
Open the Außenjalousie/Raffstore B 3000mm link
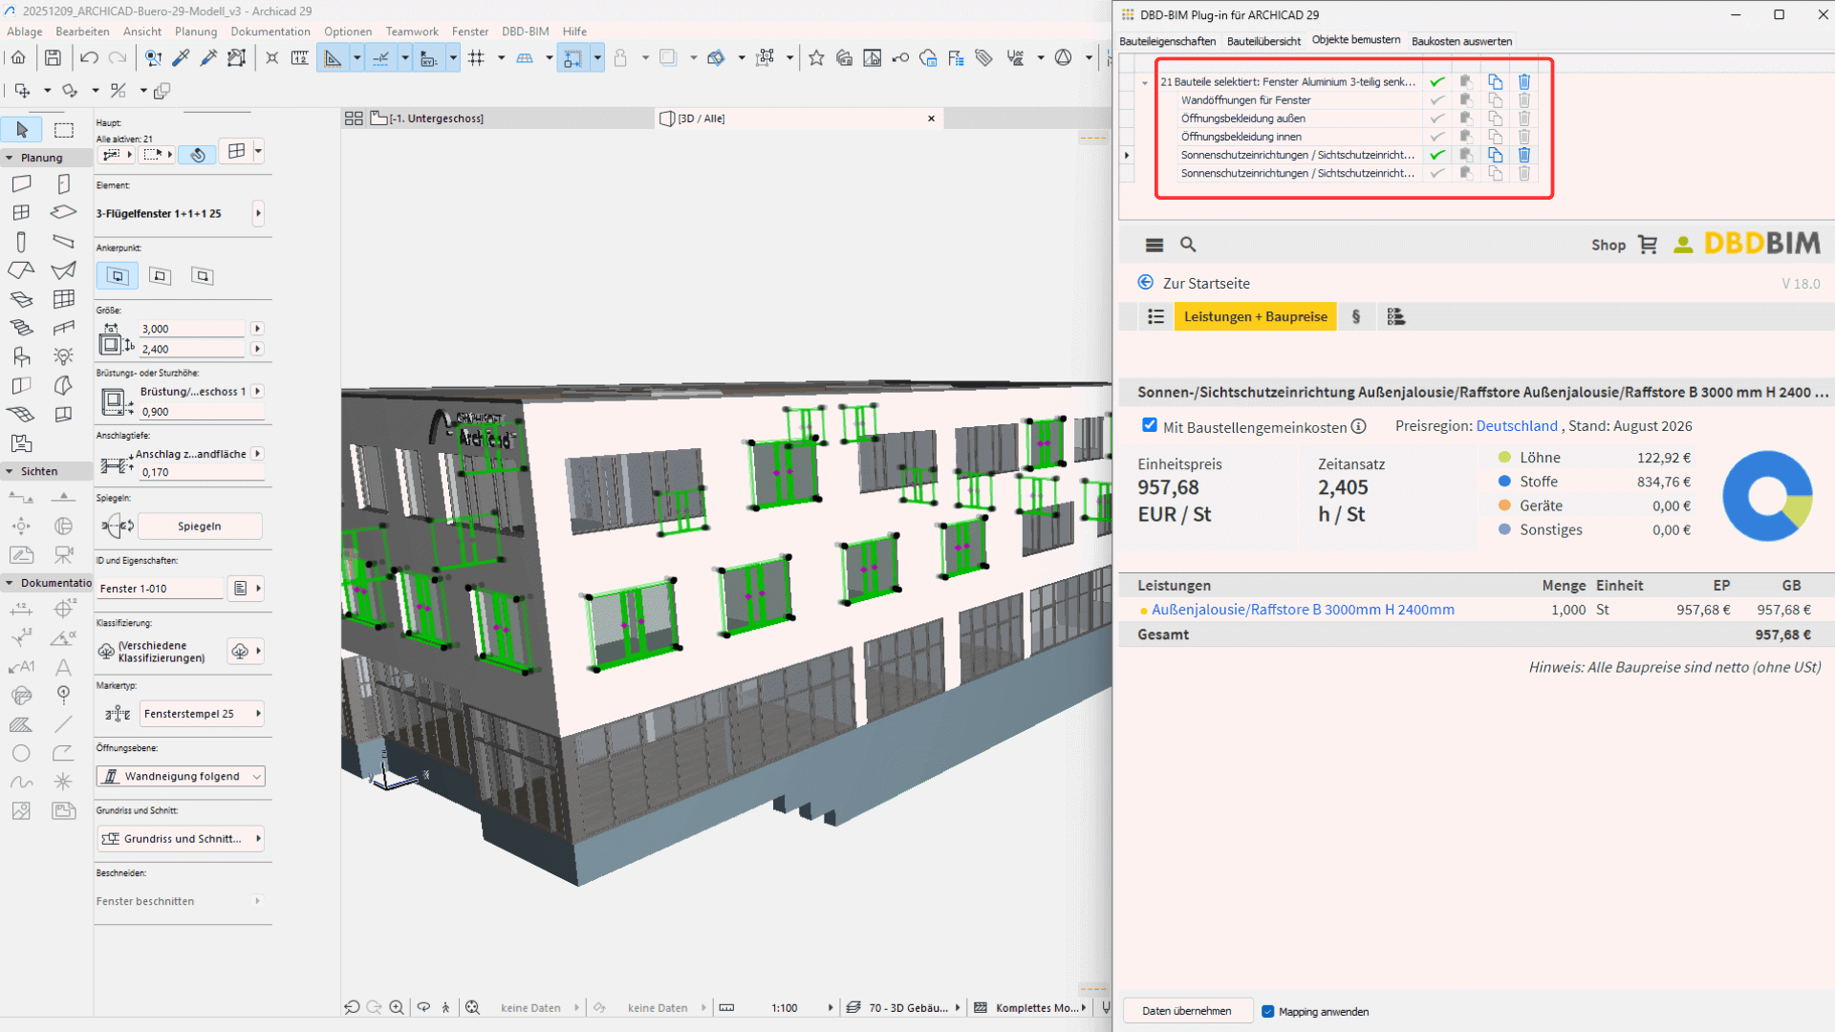[x=1303, y=610]
